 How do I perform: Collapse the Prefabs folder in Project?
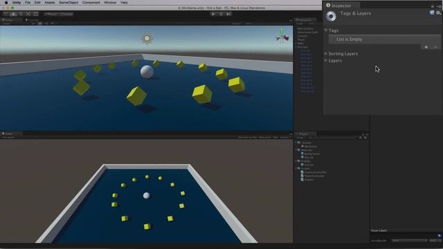296,161
